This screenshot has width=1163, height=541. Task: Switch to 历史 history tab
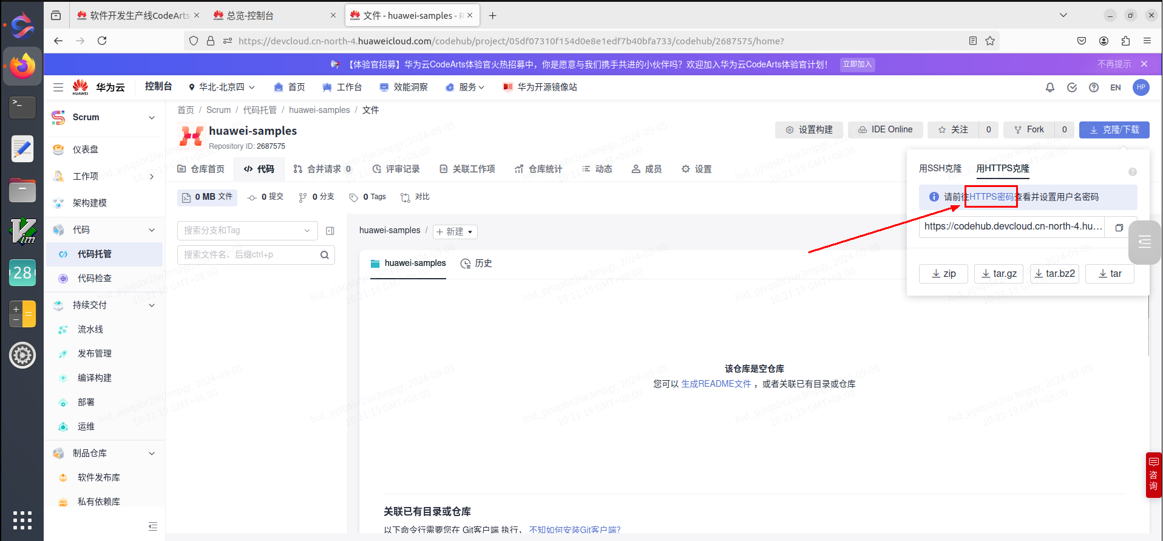coord(476,264)
